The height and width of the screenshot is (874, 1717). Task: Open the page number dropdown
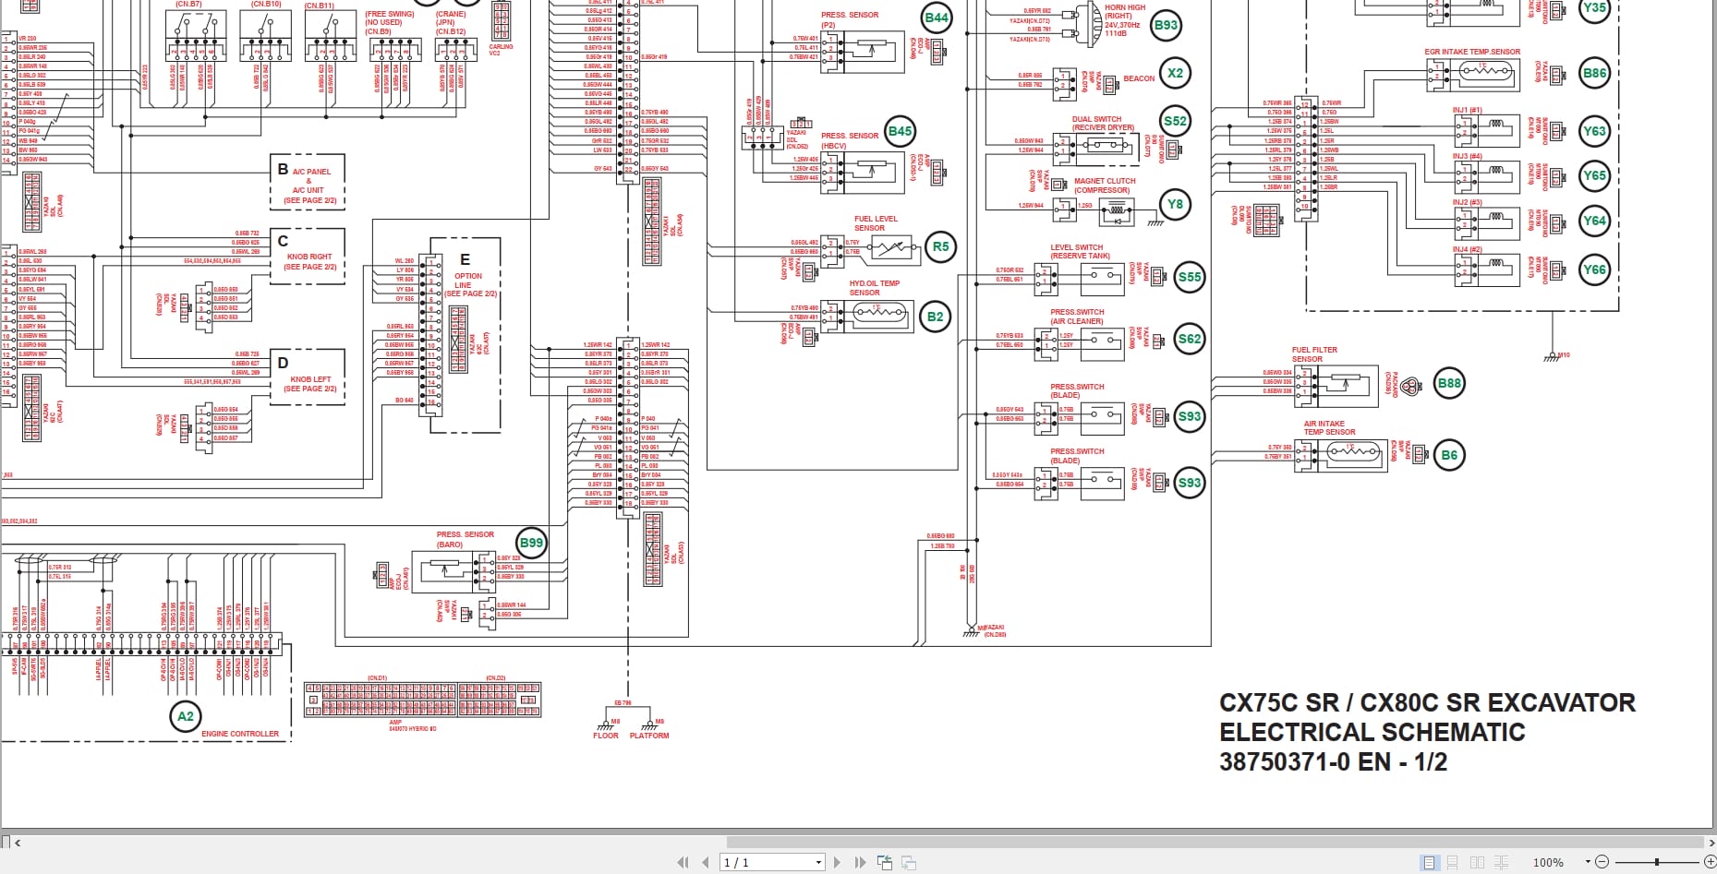[x=817, y=861]
